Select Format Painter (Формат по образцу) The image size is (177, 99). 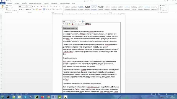[11, 10]
